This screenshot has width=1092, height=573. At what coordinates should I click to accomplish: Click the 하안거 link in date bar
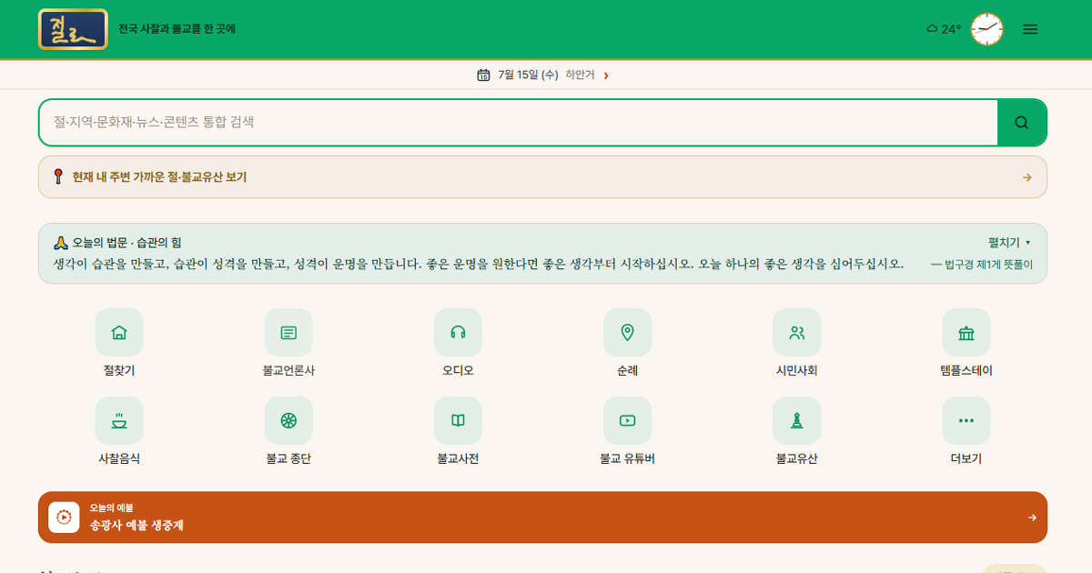tap(580, 75)
